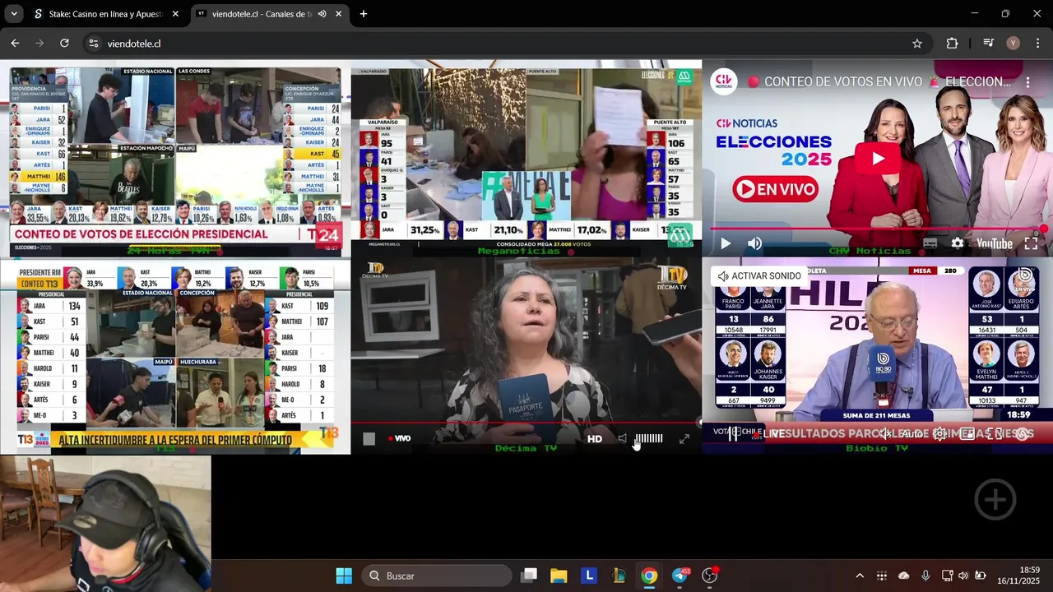Image resolution: width=1053 pixels, height=592 pixels.
Task: Reload the current page
Action: 64,44
